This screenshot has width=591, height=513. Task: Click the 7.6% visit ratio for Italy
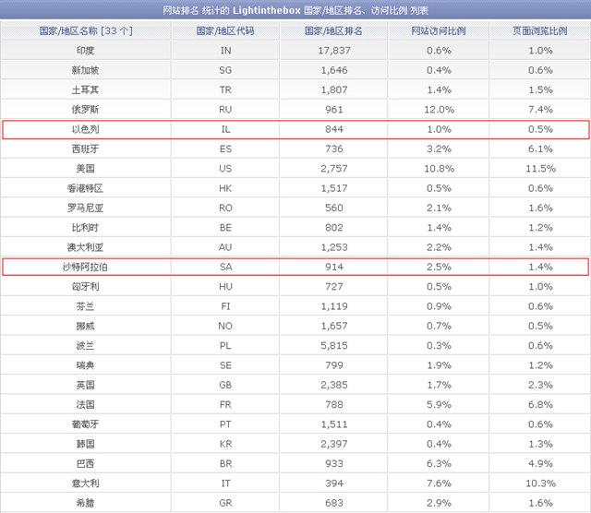coord(440,483)
